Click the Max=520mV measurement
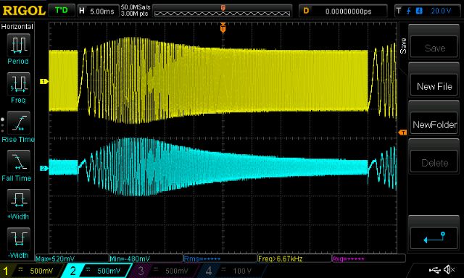This screenshot has height=278, width=464. pyautogui.click(x=55, y=258)
